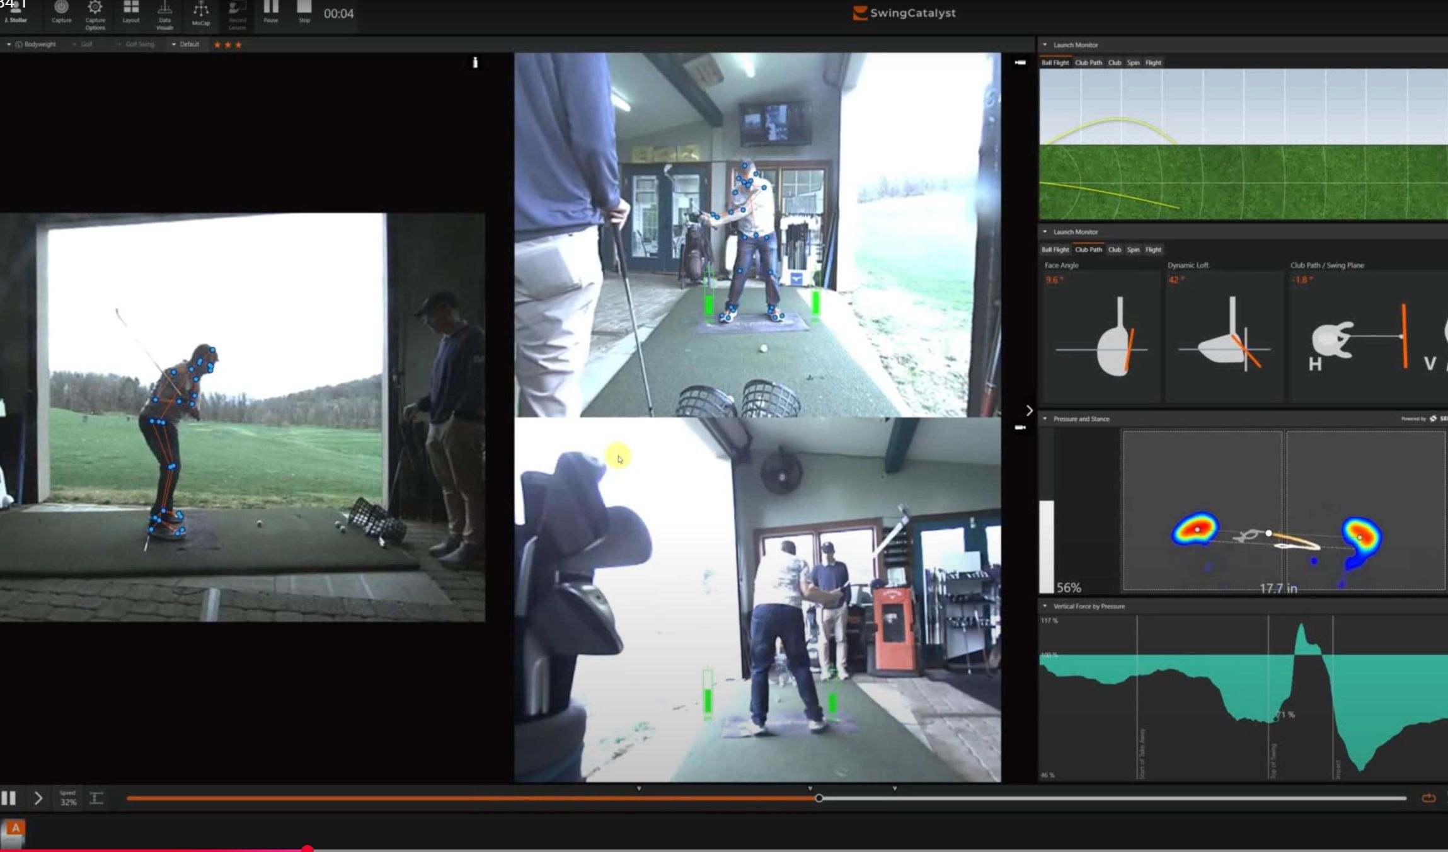1448x852 pixels.
Task: Click the orange timeline scrubber handle
Action: [819, 798]
